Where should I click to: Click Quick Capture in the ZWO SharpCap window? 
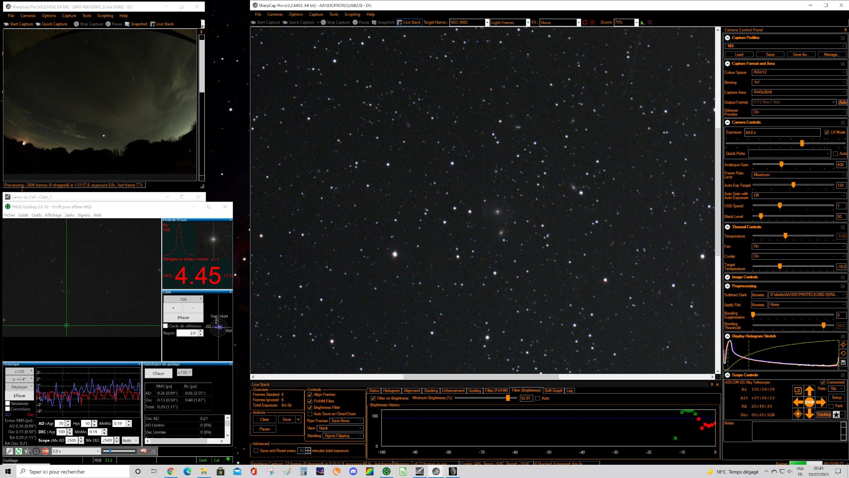pyautogui.click(x=51, y=24)
